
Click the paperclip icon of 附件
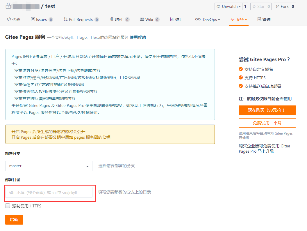[112, 19]
